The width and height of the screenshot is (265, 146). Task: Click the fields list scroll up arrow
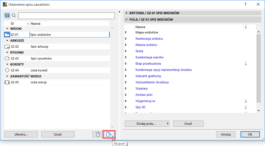[x=258, y=32]
